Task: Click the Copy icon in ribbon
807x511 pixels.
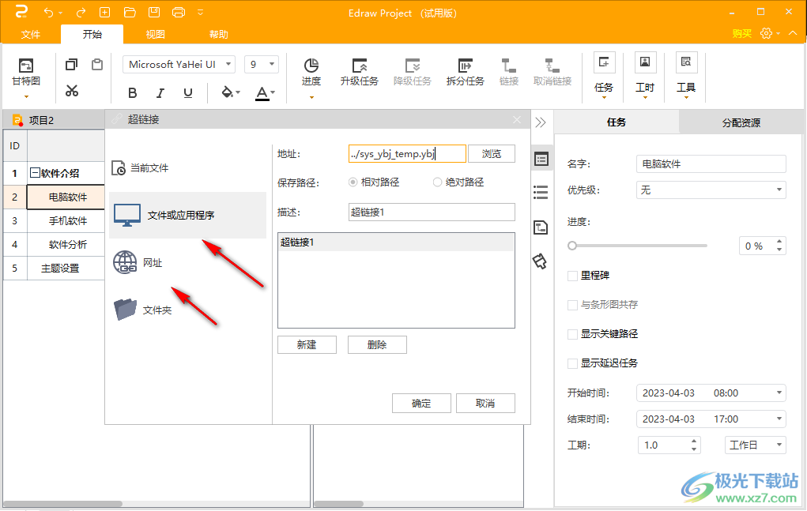Action: point(72,64)
